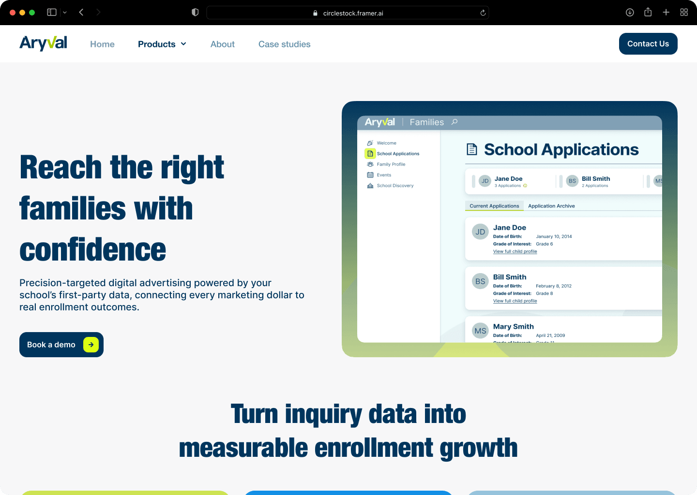Click the yellow arrow icon on Book a demo
The width and height of the screenshot is (697, 495).
91,345
